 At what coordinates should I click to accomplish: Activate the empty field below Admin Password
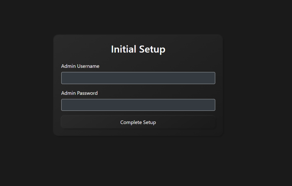[x=138, y=105]
